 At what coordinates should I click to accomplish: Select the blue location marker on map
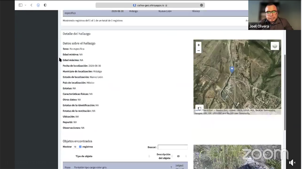[x=232, y=70]
